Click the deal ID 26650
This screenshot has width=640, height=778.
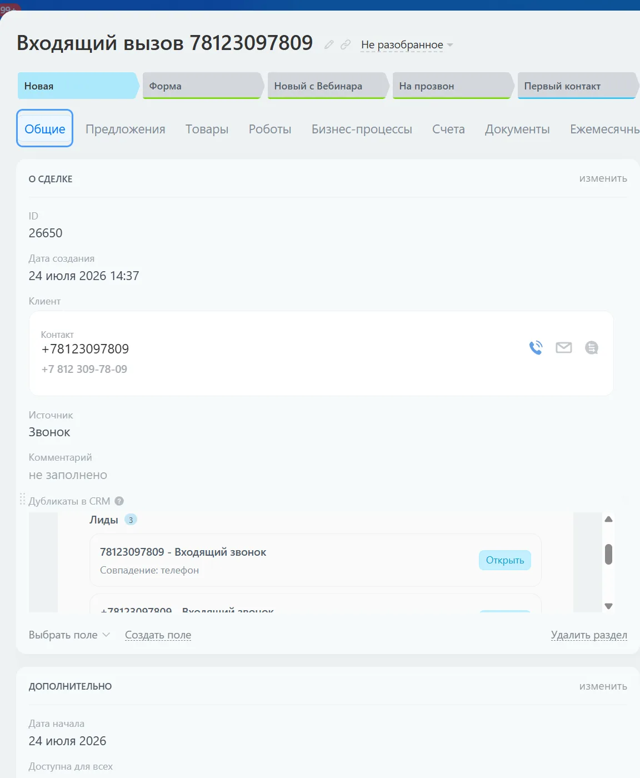coord(46,233)
